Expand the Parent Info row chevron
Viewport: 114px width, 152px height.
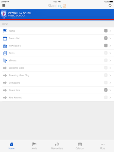(x=110, y=90)
